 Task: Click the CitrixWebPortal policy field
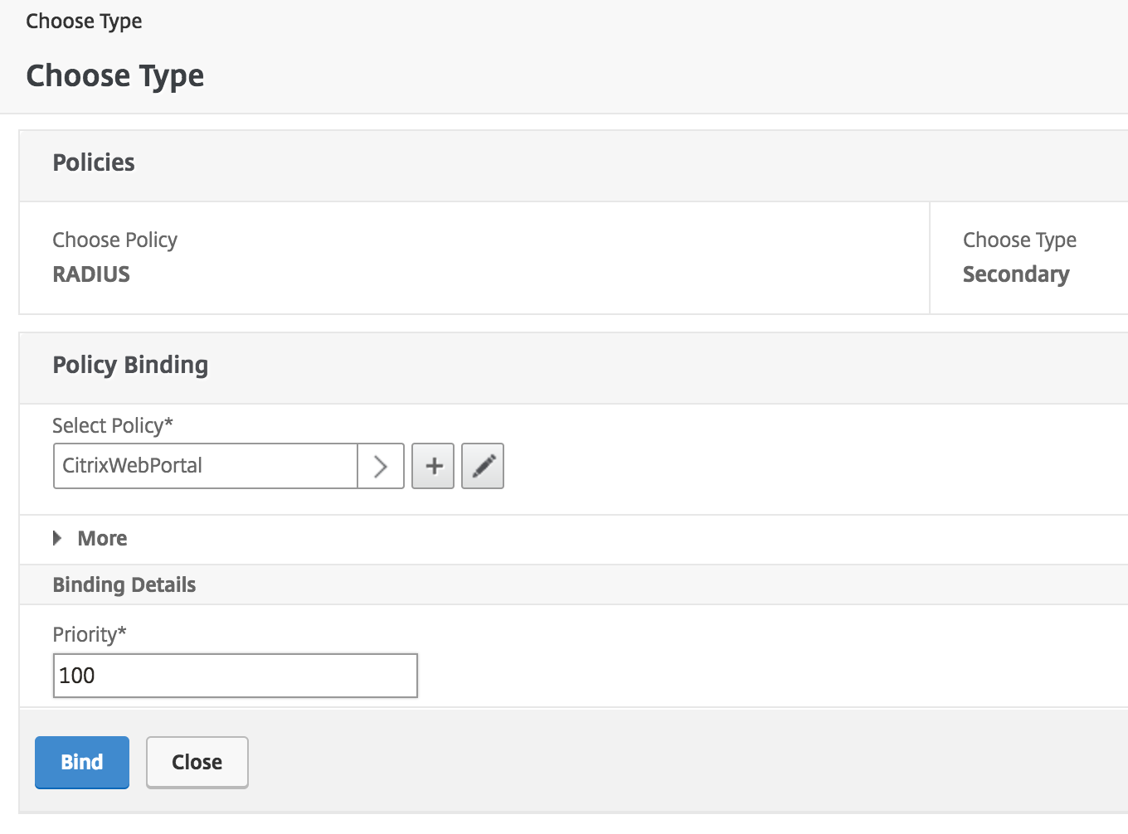(x=206, y=466)
